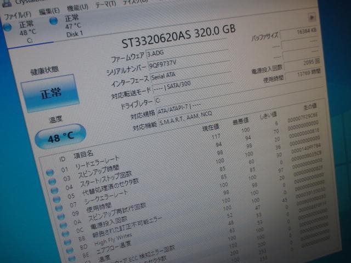The image size is (351, 263).
Task: Open the 編集(E) menu
Action: coord(49,11)
